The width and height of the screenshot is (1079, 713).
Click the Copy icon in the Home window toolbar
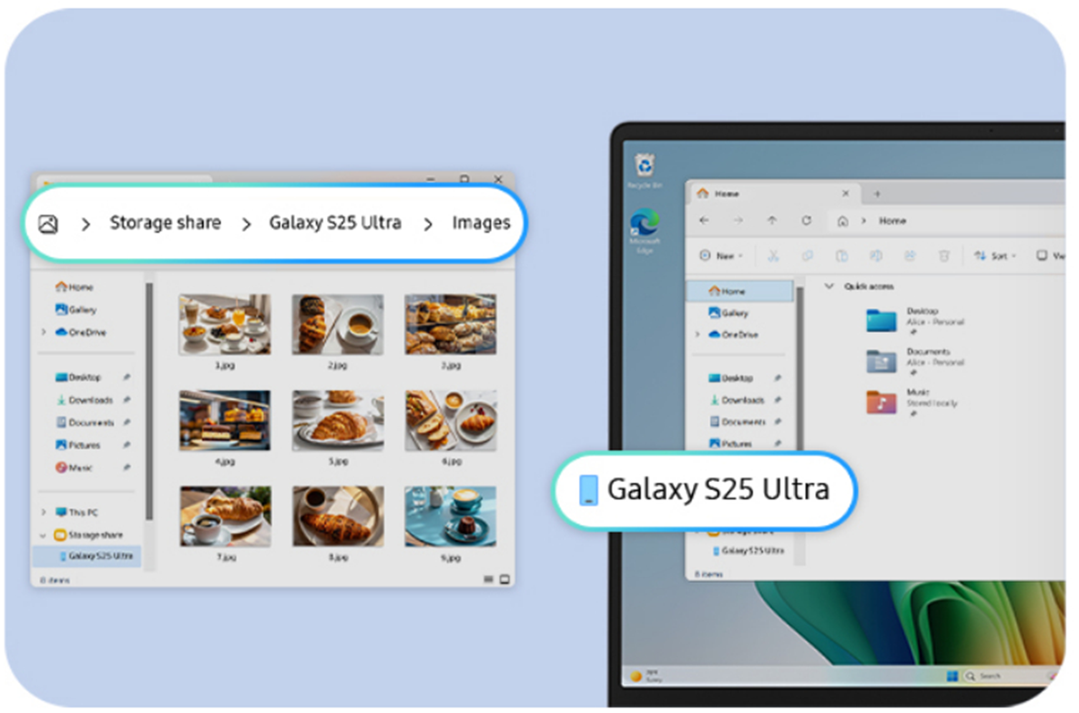(807, 256)
